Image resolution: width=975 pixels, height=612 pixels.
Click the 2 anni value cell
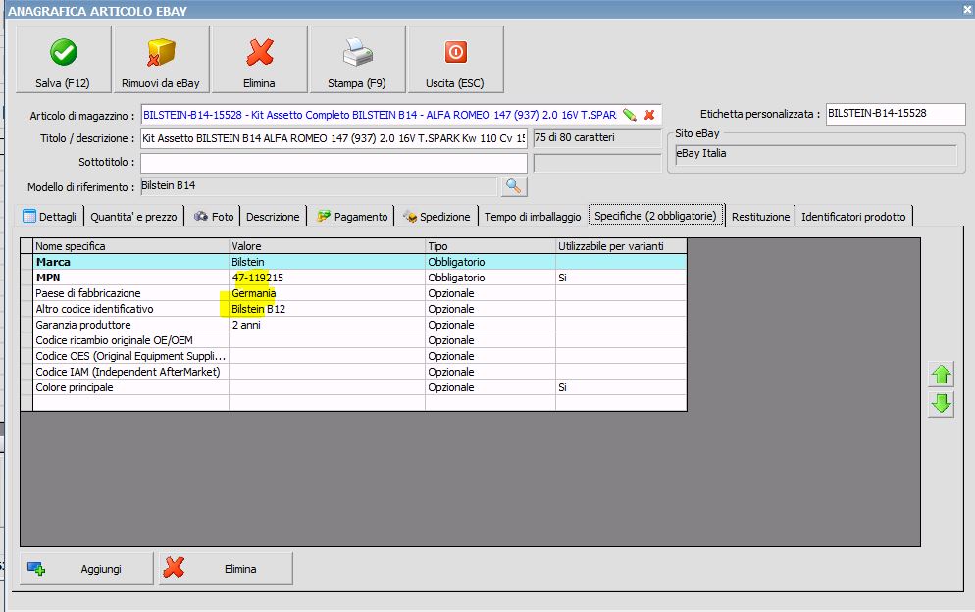(x=327, y=325)
